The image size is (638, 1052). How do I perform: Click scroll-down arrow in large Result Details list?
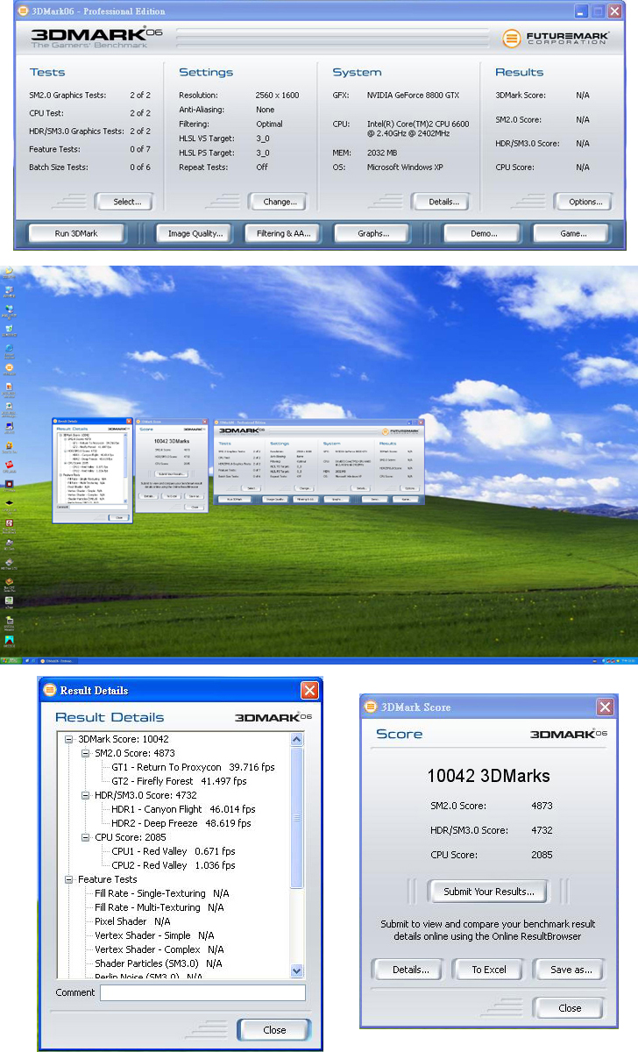coord(296,970)
